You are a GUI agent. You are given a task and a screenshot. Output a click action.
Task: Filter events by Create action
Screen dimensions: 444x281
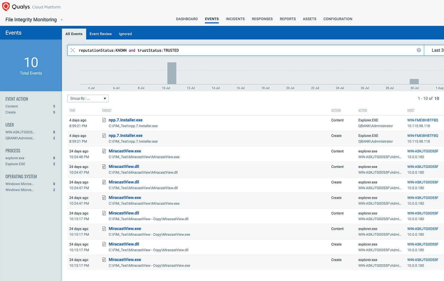(10, 112)
